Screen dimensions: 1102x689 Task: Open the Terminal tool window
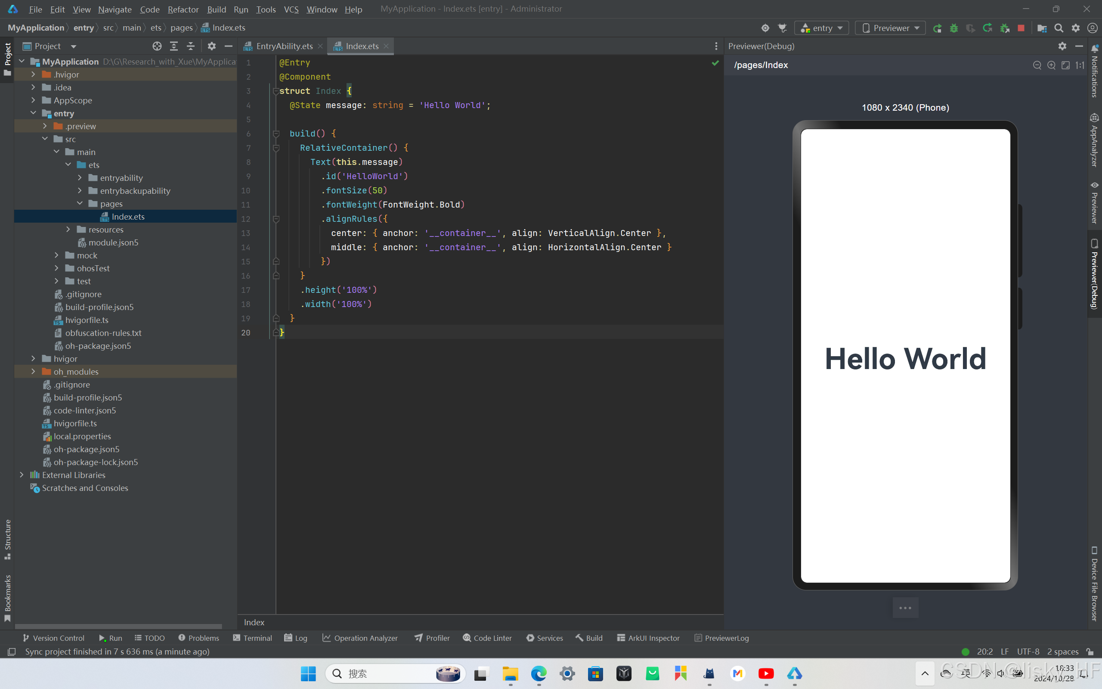point(252,638)
